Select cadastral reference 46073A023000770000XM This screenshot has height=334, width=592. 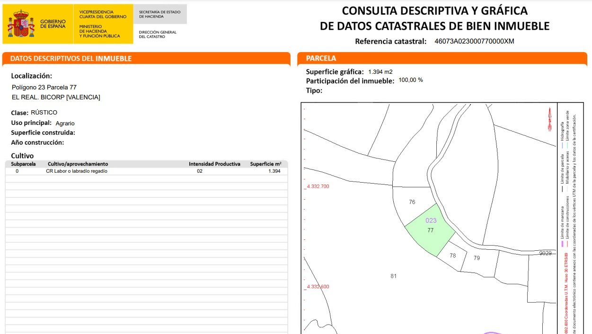(x=474, y=41)
